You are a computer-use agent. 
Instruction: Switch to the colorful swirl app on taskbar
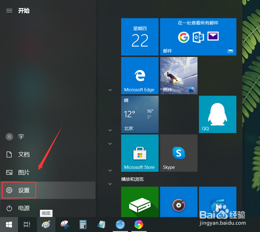pos(139,225)
